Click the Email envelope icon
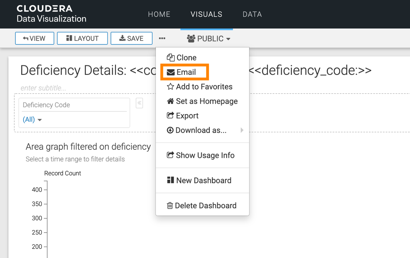The image size is (410, 258). click(x=171, y=72)
